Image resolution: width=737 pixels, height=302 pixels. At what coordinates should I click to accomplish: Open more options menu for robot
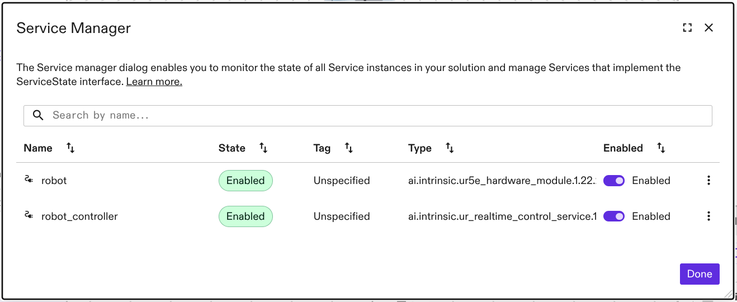[708, 181]
